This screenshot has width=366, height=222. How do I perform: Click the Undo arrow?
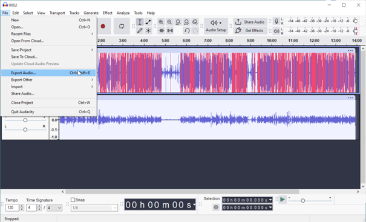pos(186,31)
